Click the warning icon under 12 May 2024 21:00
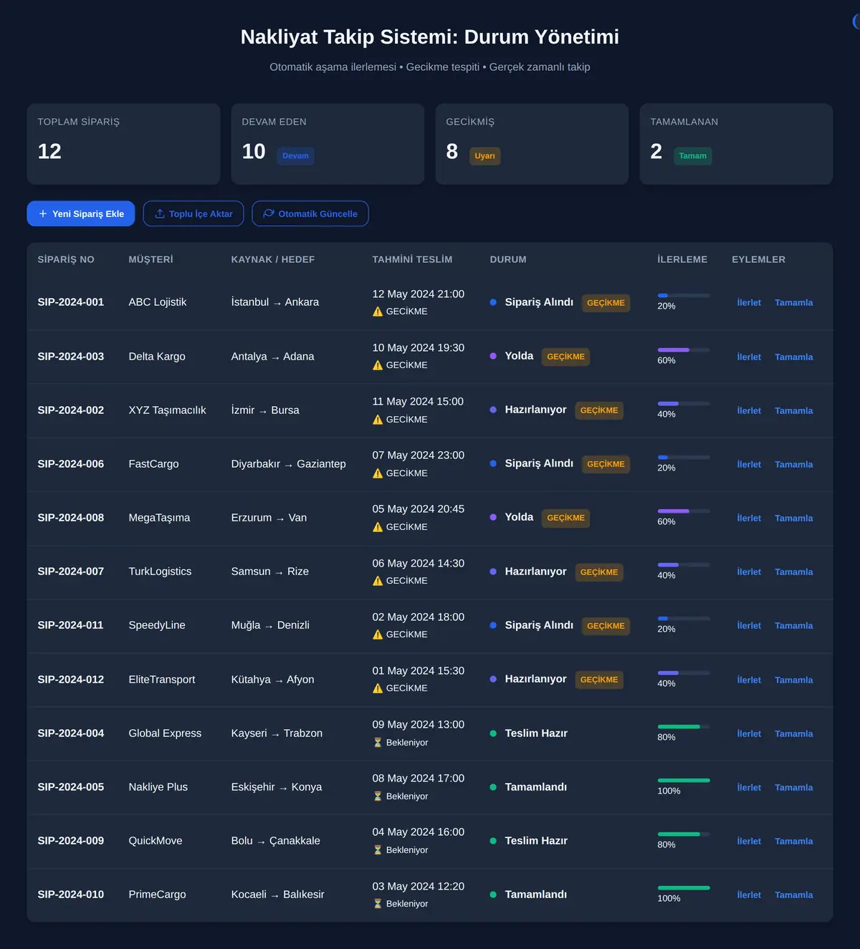The image size is (860, 949). 378,312
